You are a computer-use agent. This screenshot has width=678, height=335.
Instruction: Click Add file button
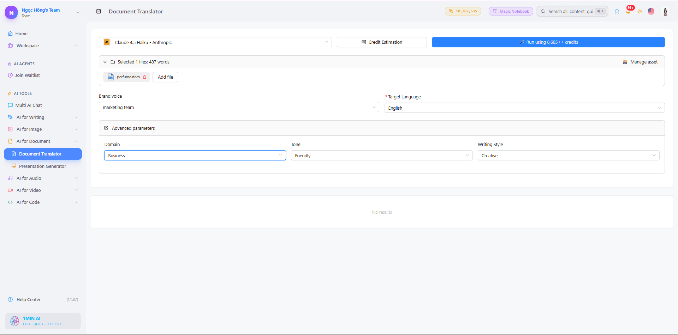point(165,77)
